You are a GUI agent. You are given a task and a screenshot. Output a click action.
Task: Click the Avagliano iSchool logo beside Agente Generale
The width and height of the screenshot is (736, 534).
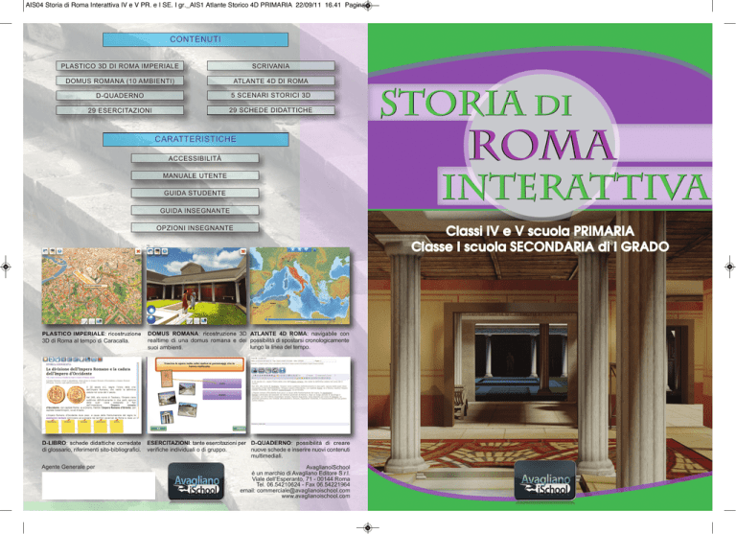pos(196,482)
